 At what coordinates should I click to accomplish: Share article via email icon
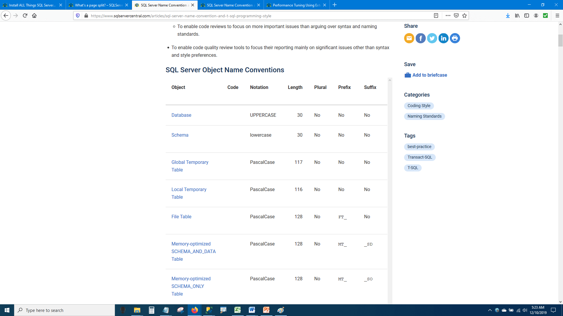[x=409, y=38]
